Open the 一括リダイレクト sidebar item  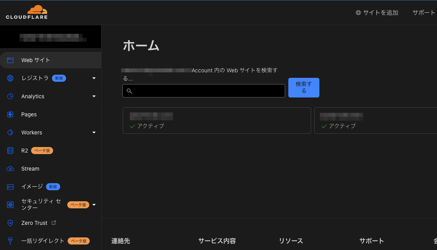[x=50, y=241]
